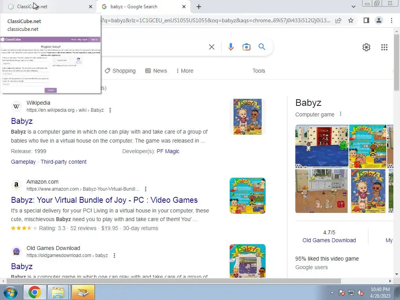Image resolution: width=400 pixels, height=300 pixels.
Task: Open knowledge panel kitchen screenshot image
Action: [x=321, y=191]
